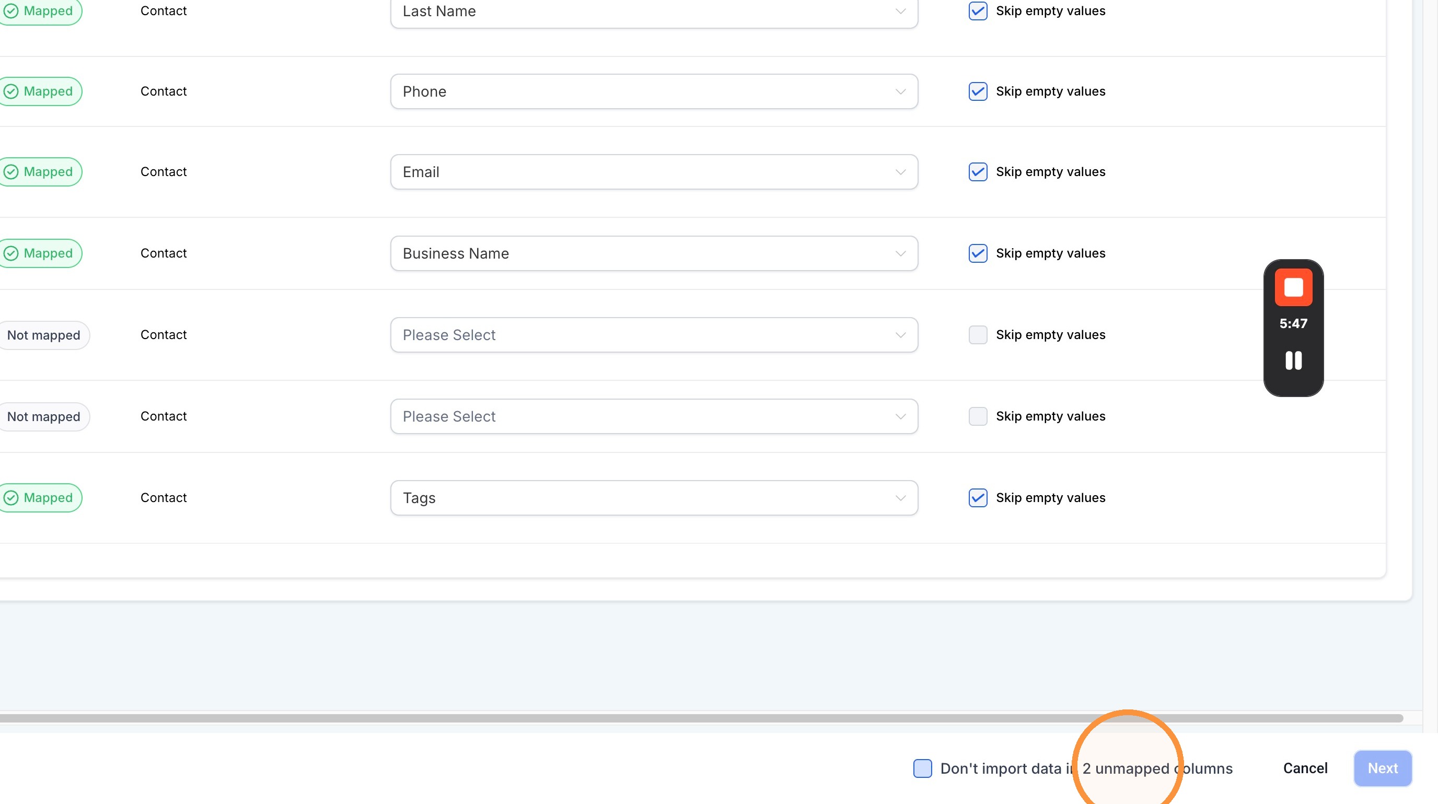Uncheck Skip empty values for Phone
This screenshot has width=1438, height=804.
coord(978,91)
